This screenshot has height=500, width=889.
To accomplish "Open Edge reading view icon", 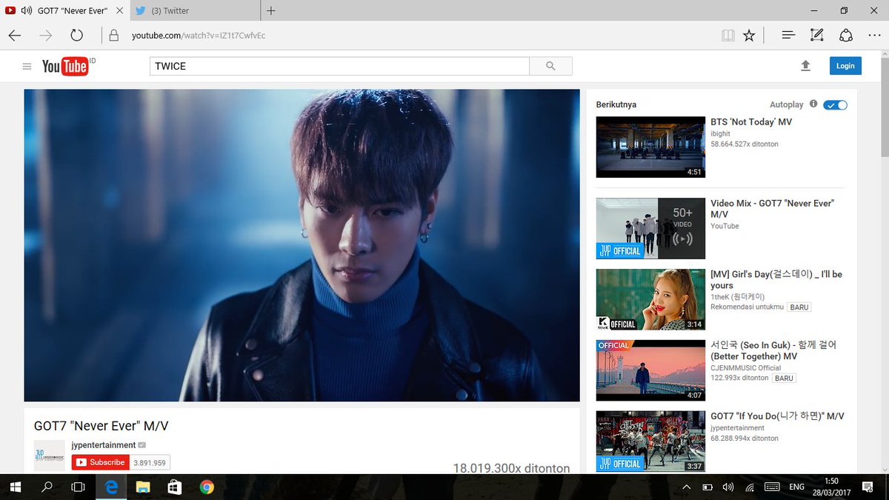I will 728,35.
